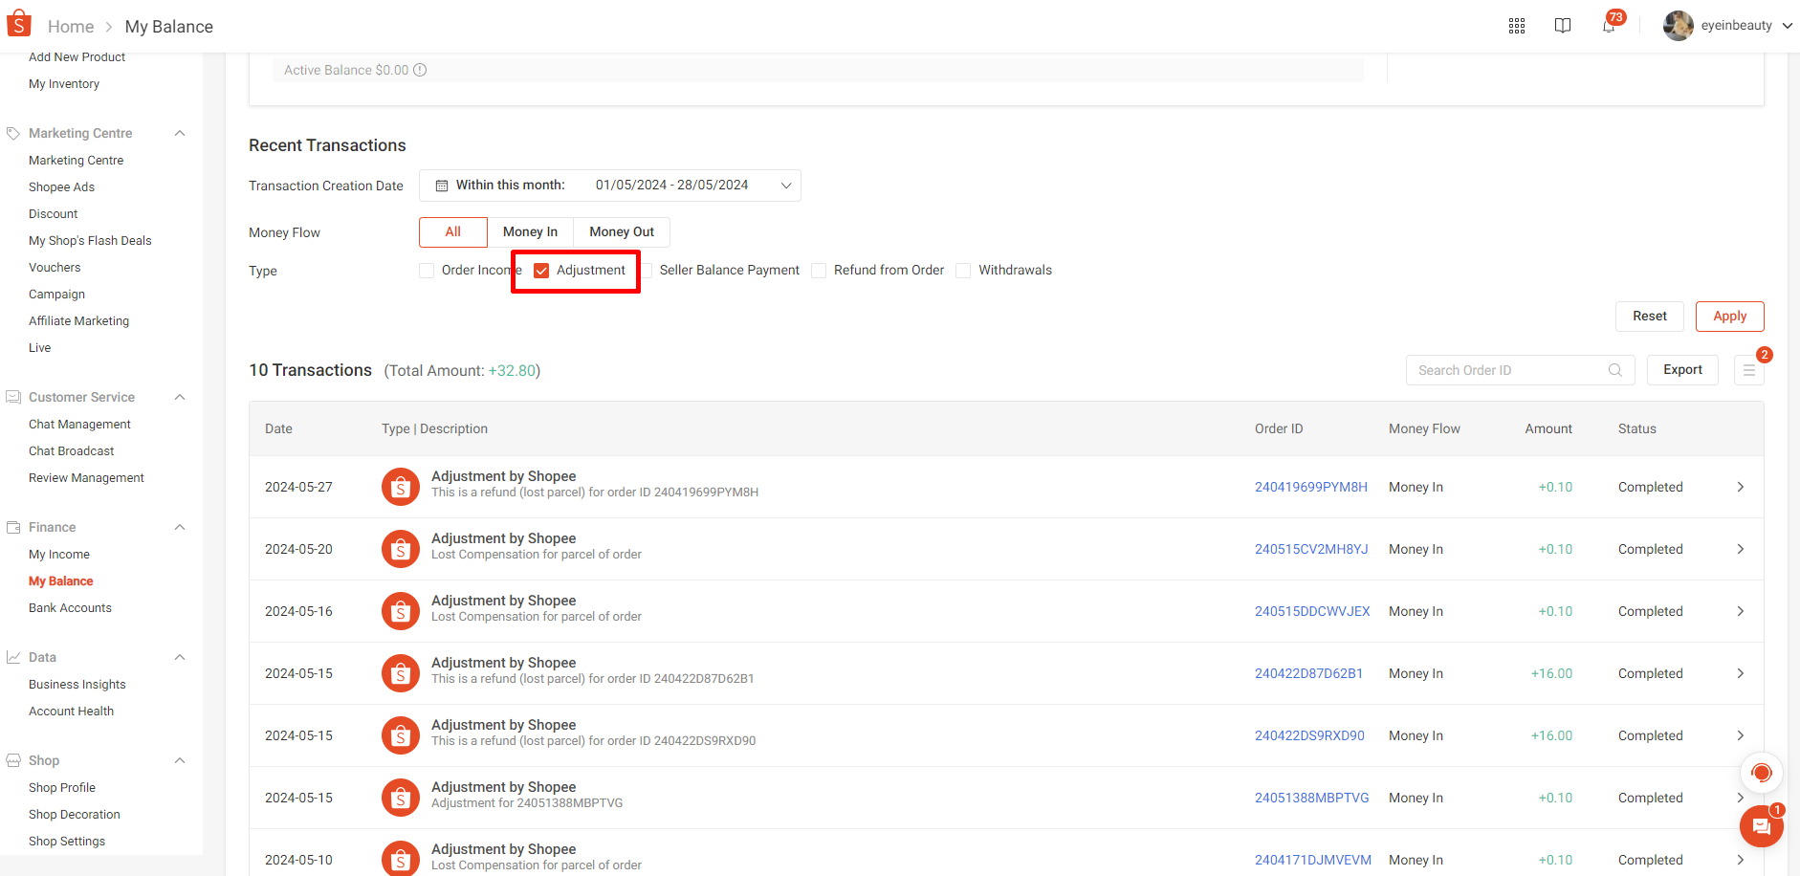Enable the Refund from Order checkbox
The image size is (1800, 876).
tap(819, 271)
